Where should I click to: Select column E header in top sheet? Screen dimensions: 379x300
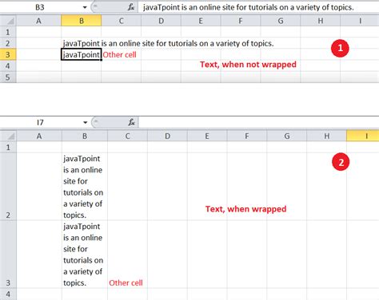tap(201, 21)
